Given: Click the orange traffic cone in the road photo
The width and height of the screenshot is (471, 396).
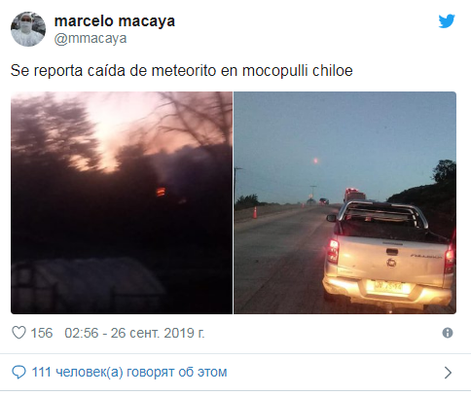Looking at the screenshot, I should (x=255, y=213).
